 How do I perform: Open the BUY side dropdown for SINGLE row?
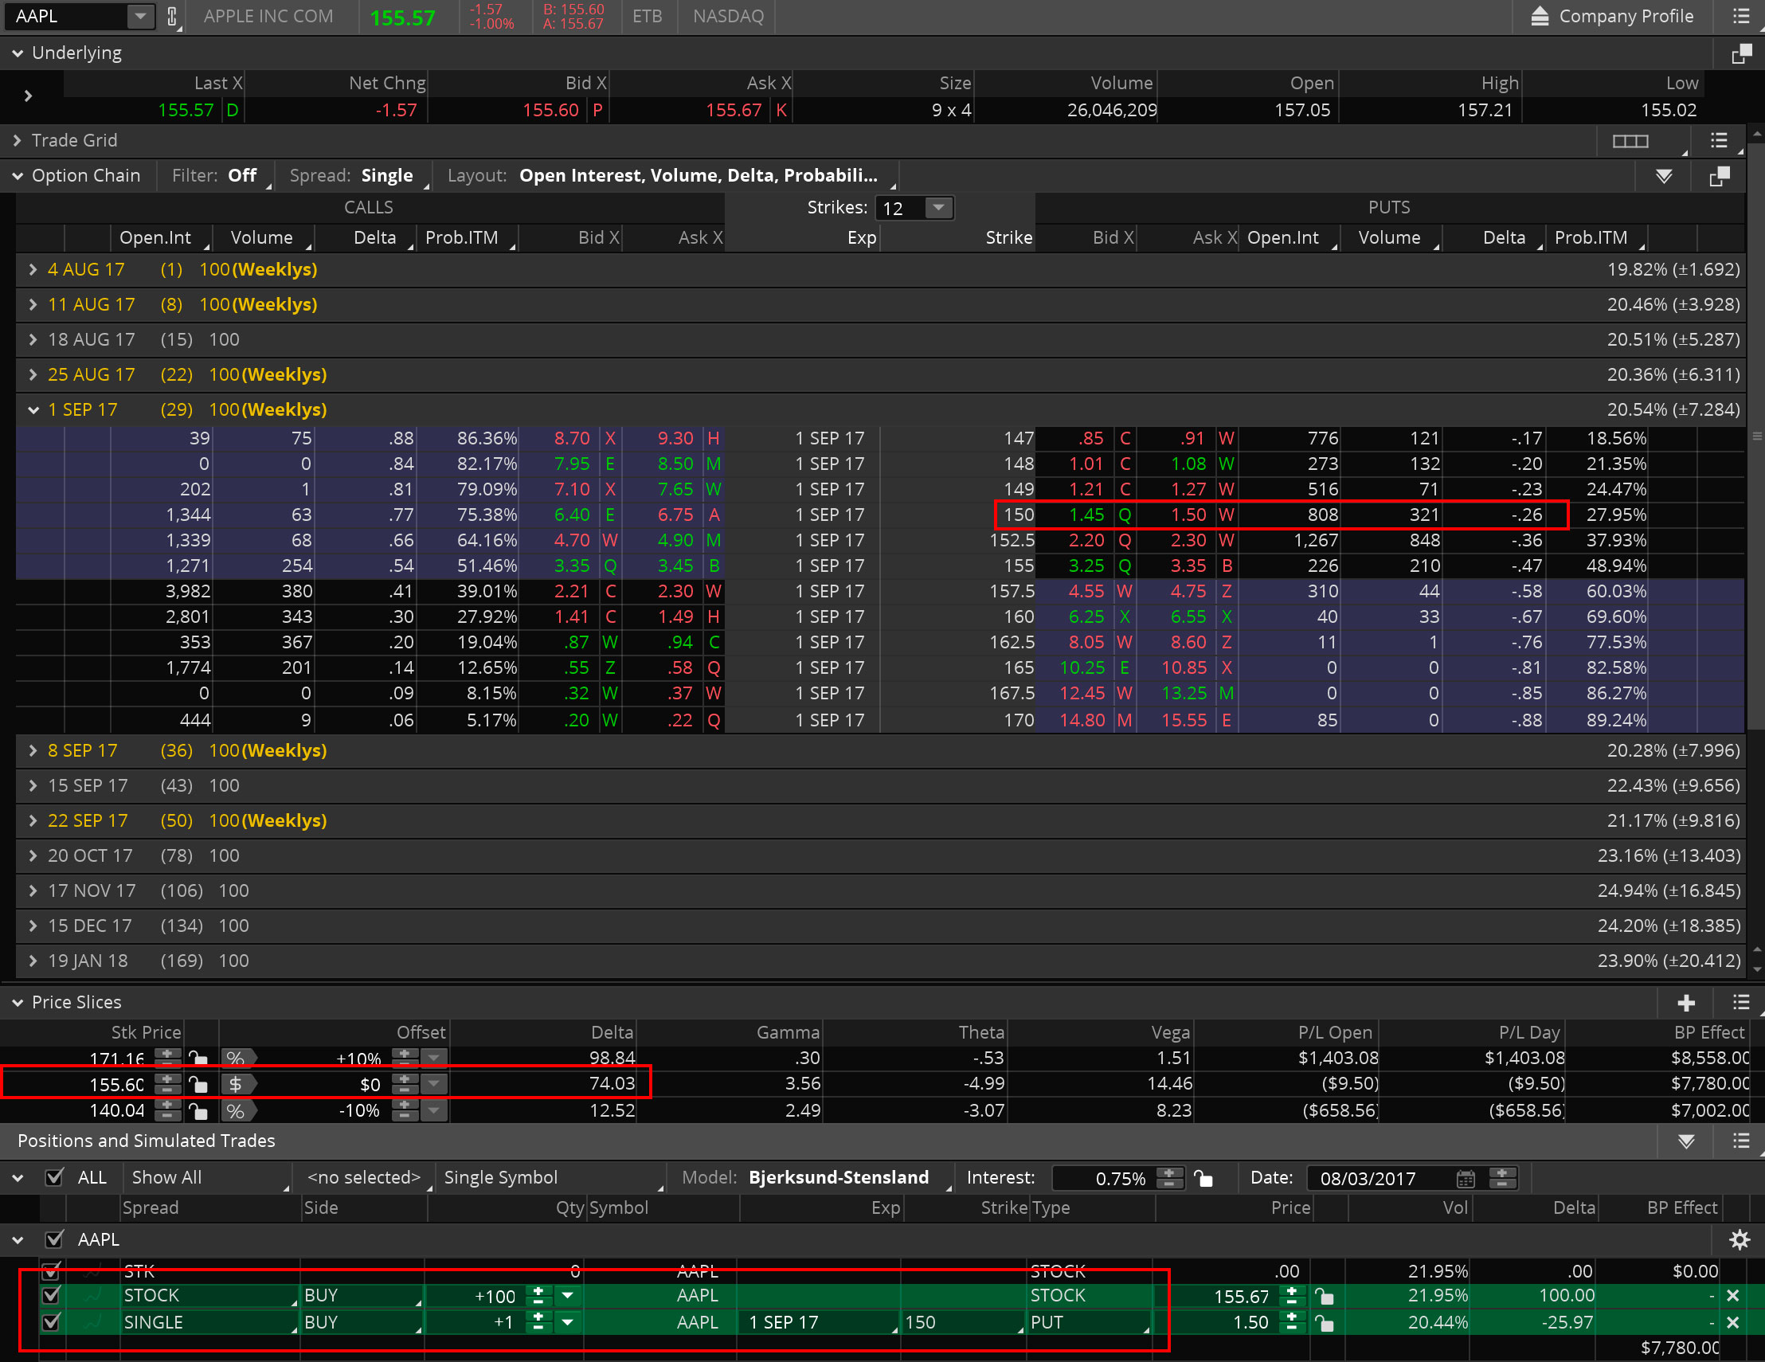coord(362,1323)
